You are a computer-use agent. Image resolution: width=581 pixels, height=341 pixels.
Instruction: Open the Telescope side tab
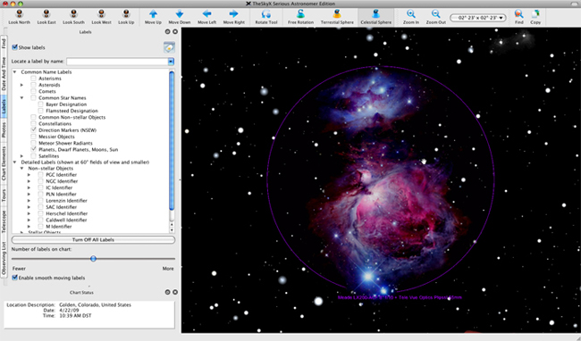(4, 221)
